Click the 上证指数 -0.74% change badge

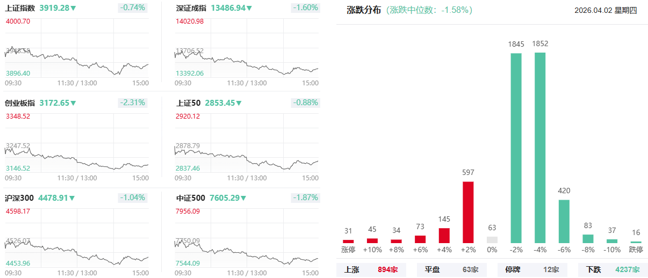pos(132,8)
